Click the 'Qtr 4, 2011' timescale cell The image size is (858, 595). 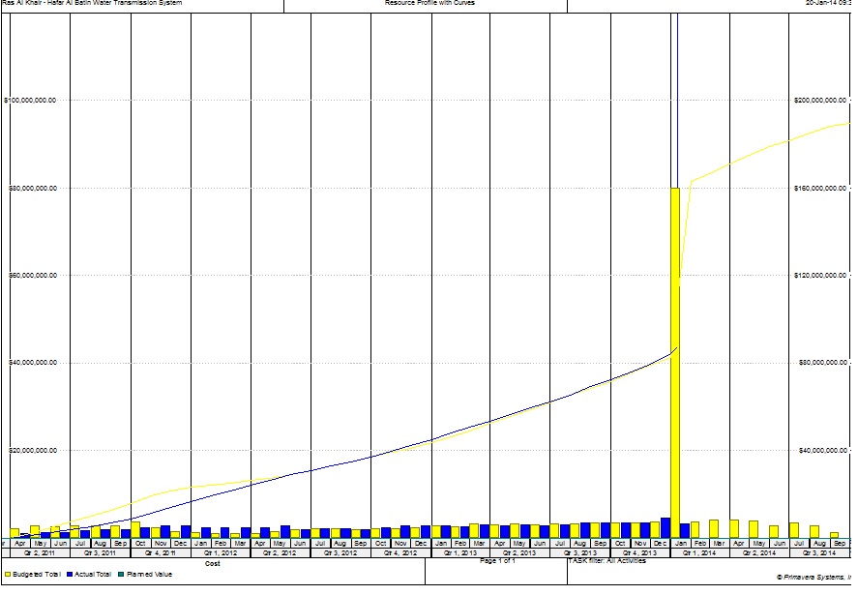coord(161,552)
